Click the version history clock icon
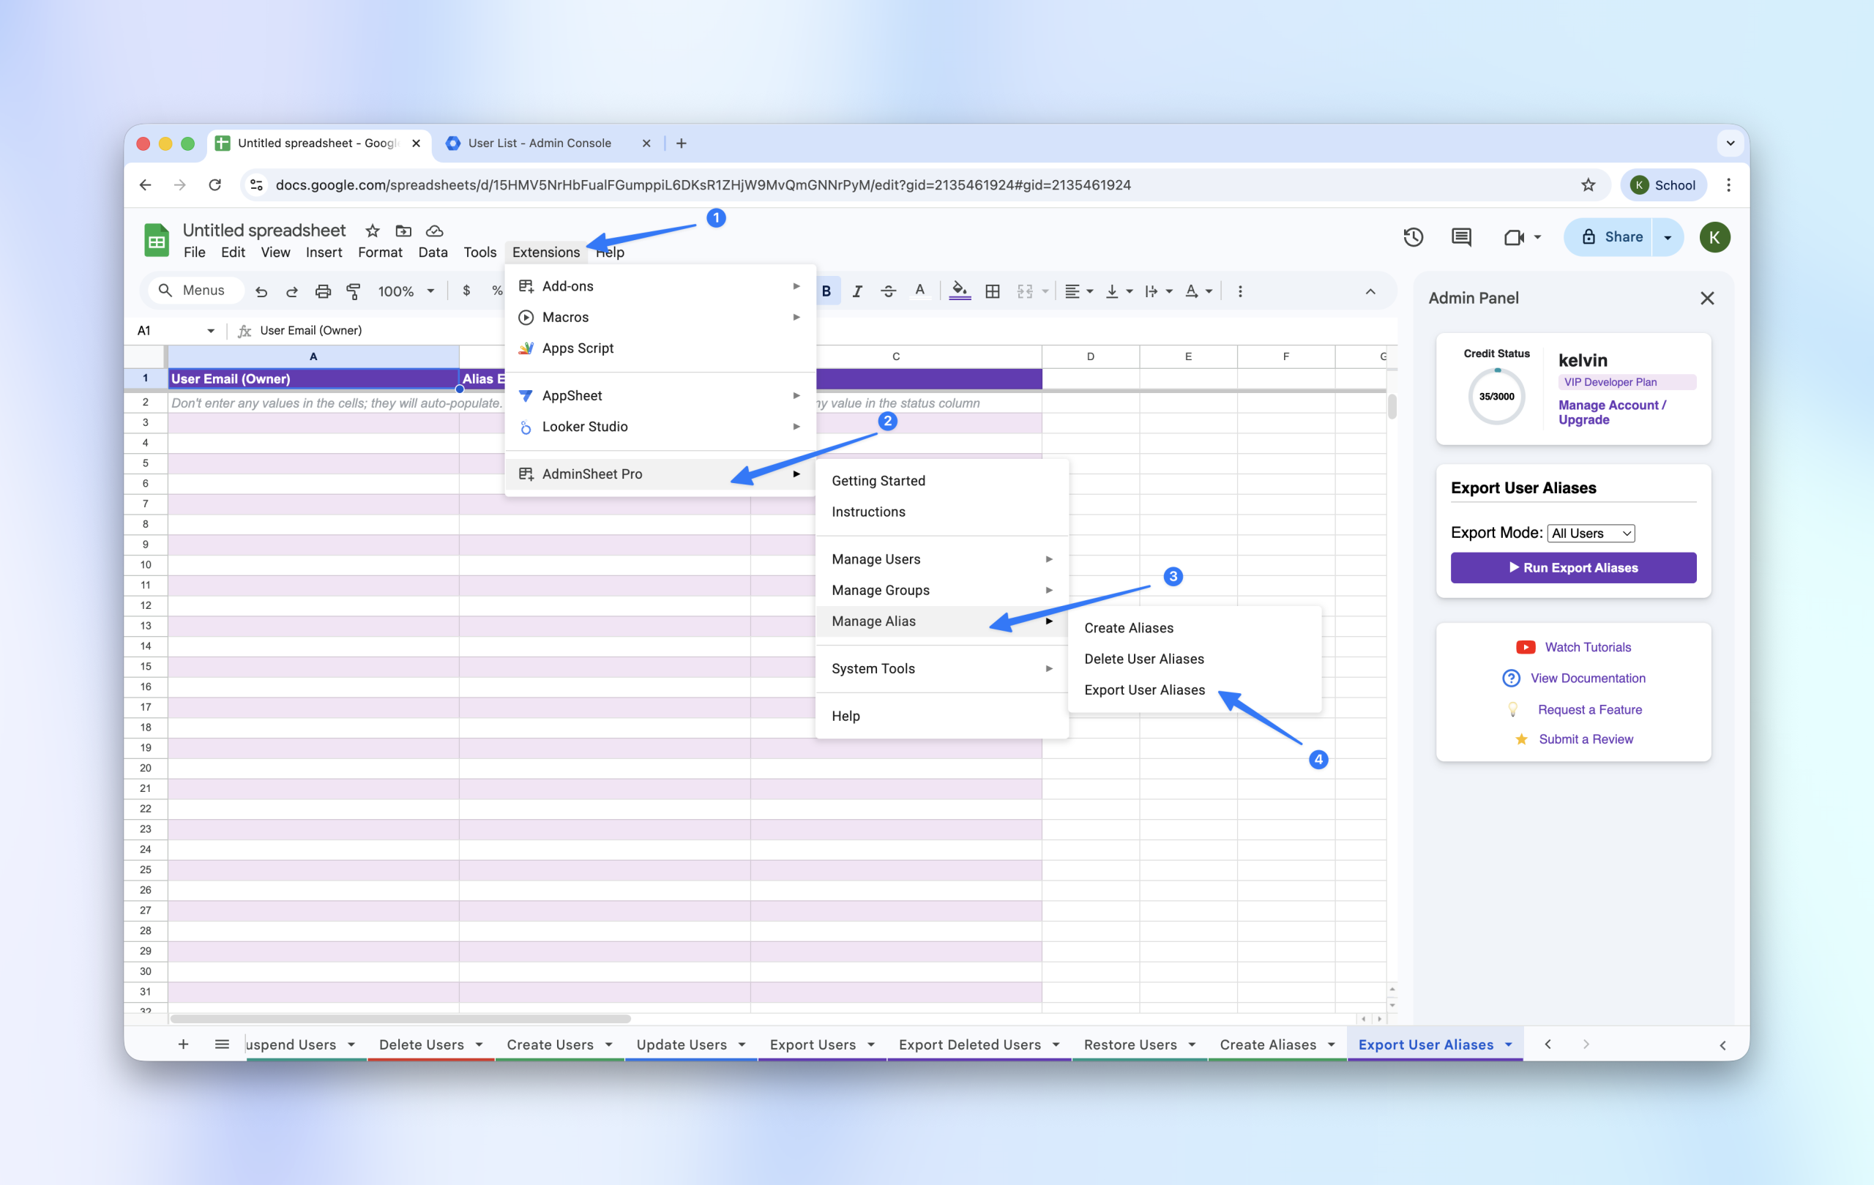Screen dimensions: 1874x1185 (x=1413, y=237)
